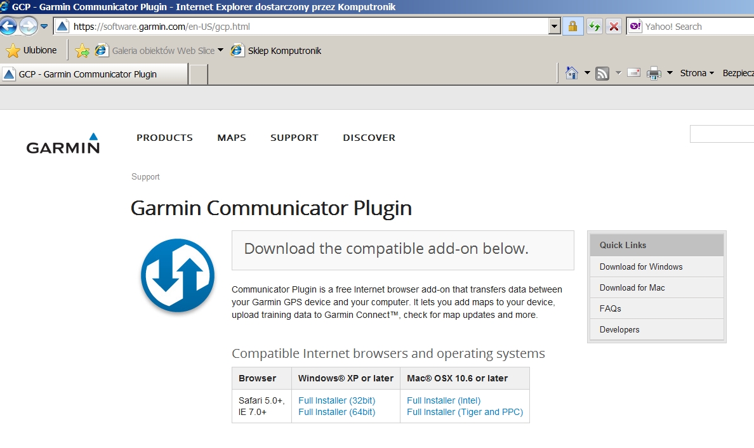
Task: Open SUPPORT navigation menu
Action: tap(294, 138)
